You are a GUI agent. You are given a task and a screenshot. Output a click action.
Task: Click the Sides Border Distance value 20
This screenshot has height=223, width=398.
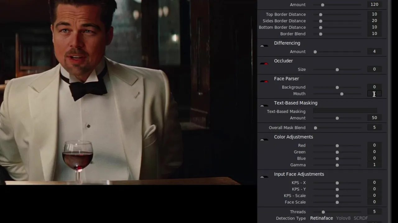[x=374, y=21]
